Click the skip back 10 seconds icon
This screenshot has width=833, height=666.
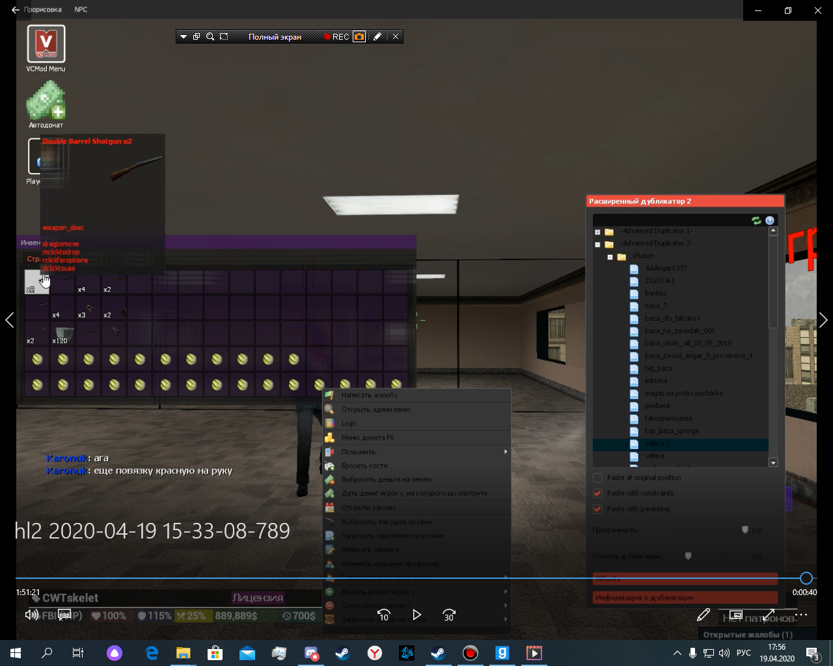(x=383, y=615)
